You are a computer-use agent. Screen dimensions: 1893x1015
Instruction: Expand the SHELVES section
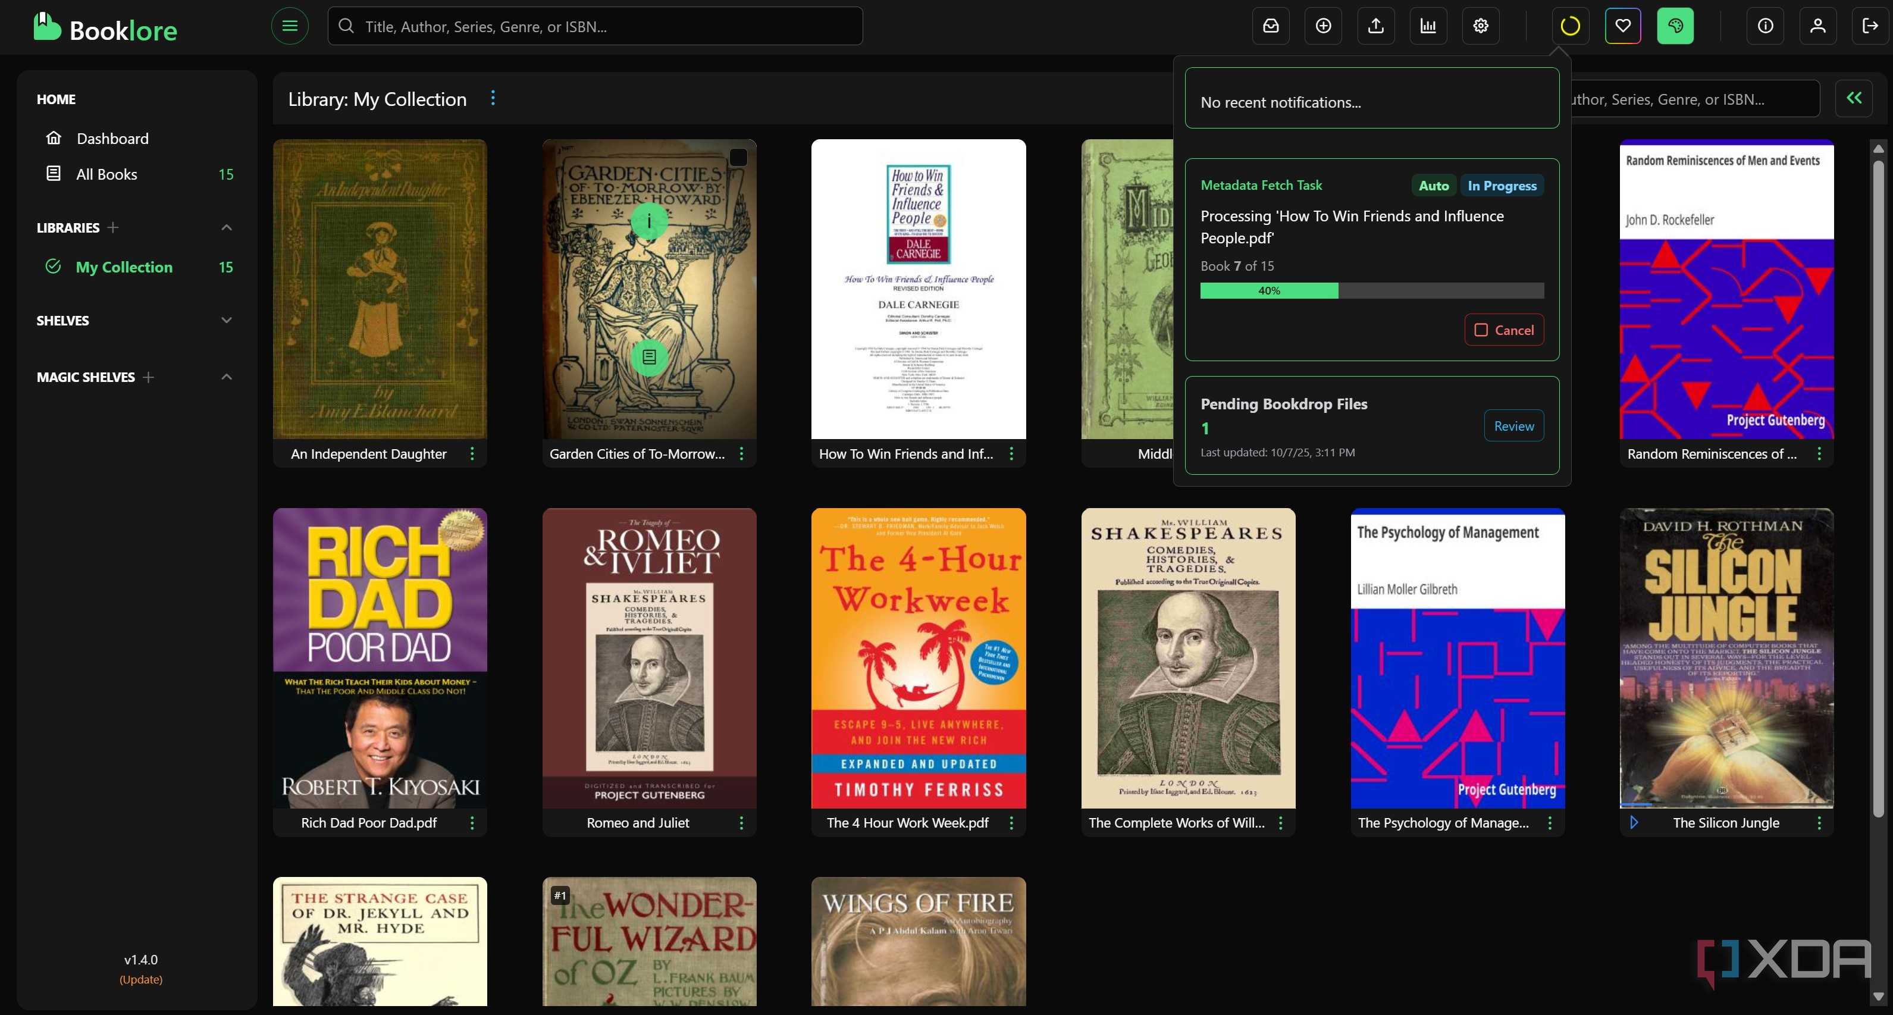pos(225,319)
